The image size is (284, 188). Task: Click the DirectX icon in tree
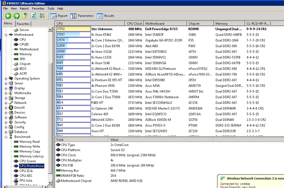pos(11,108)
